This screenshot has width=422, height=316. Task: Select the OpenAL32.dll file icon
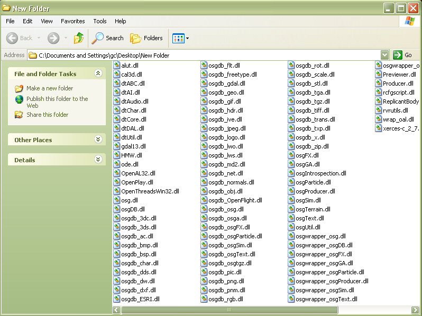pyautogui.click(x=117, y=173)
